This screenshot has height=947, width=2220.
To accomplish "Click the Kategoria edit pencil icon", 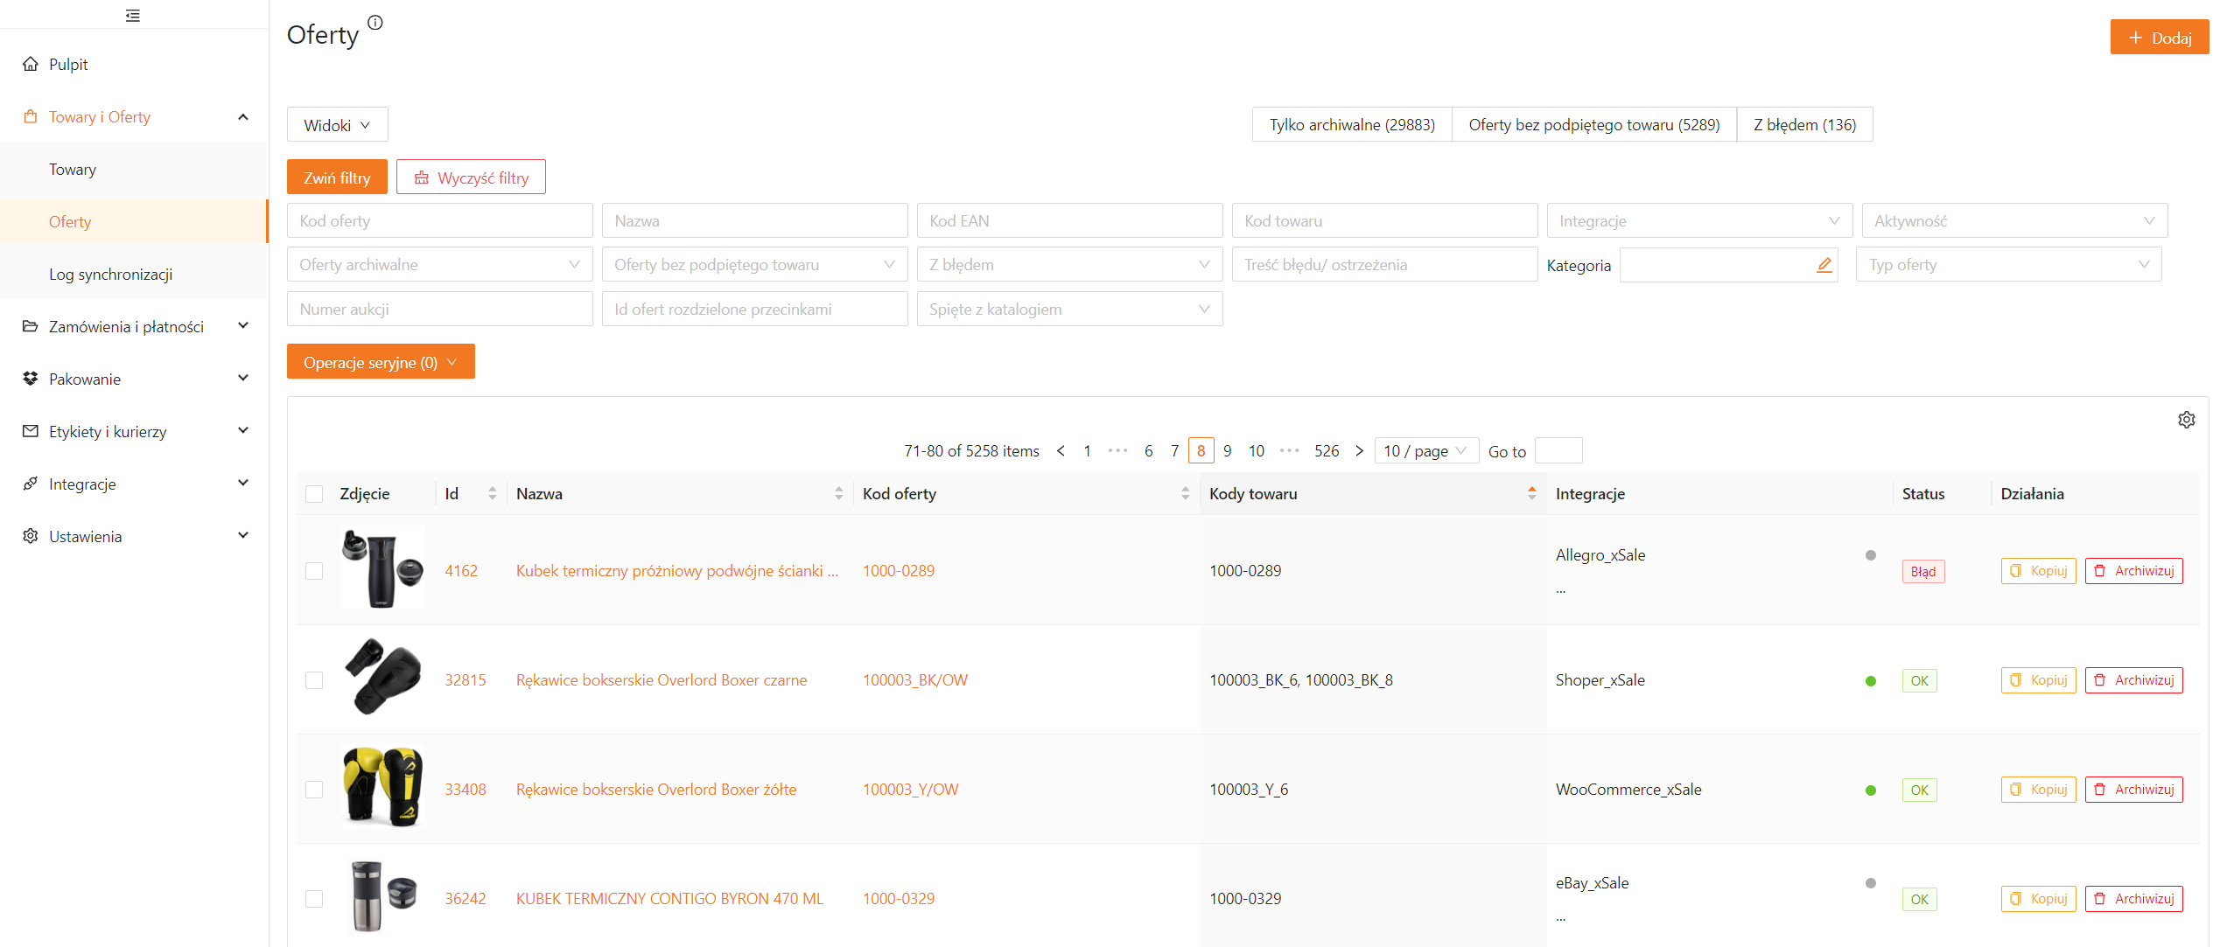I will tap(1824, 265).
